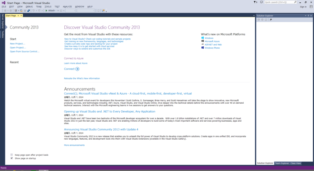Open the DEBUG menu
Viewport: 314px width, 171px height.
coord(29,7)
